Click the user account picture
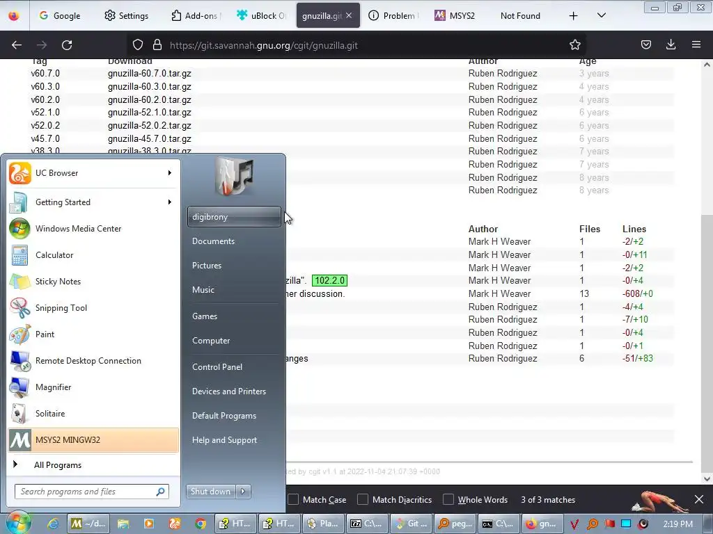This screenshot has height=534, width=713. tap(234, 177)
